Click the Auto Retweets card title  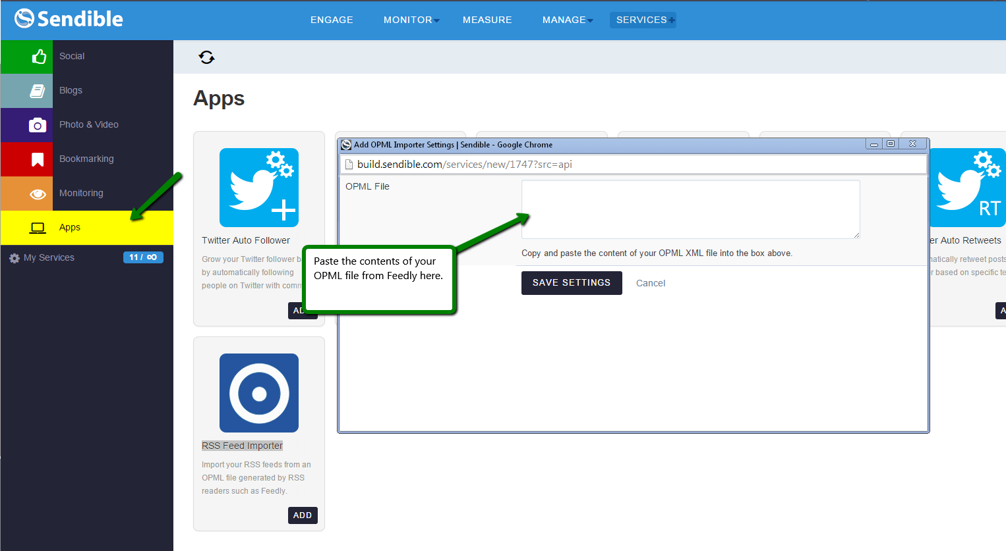[x=965, y=241]
